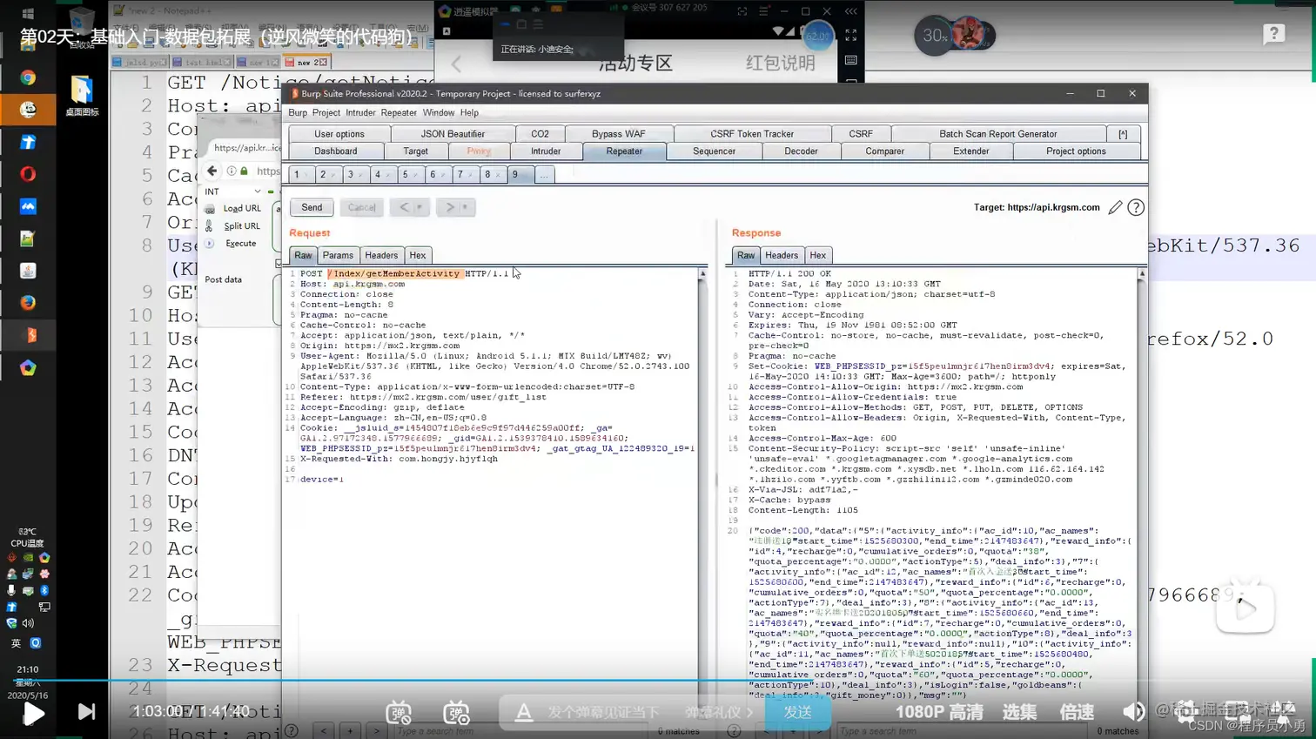
Task: Switch to the Sequencer tab
Action: click(714, 151)
